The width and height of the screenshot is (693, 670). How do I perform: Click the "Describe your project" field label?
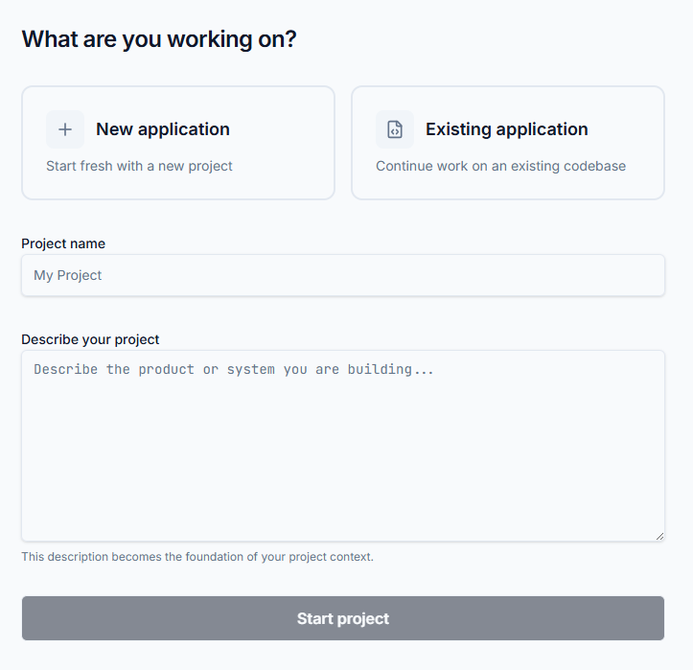pos(90,339)
